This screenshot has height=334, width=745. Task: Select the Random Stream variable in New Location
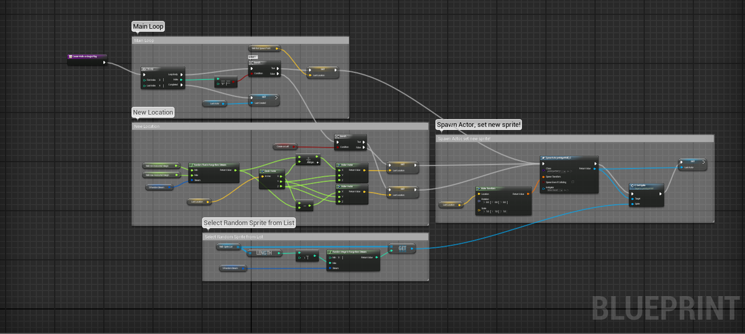[160, 187]
